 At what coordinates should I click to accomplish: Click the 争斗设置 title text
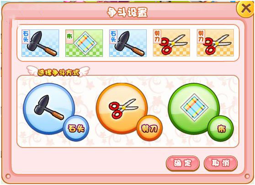[127, 12]
